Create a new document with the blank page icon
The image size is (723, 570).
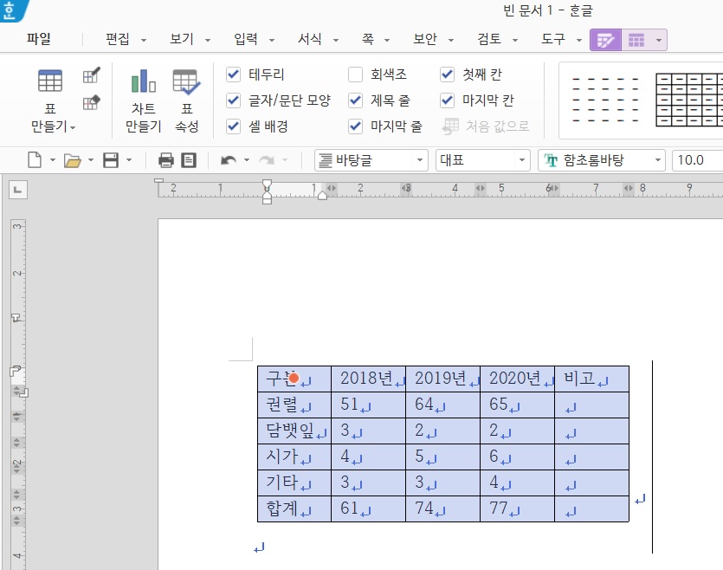point(35,160)
